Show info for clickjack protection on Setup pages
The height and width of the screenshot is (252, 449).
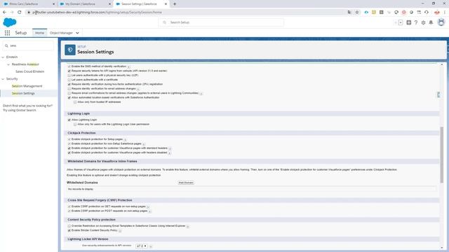tap(126, 139)
